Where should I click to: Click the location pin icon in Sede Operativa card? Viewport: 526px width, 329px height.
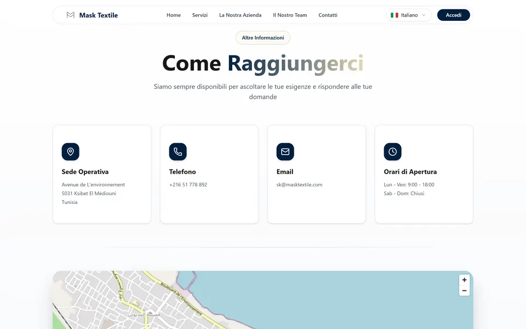pyautogui.click(x=71, y=152)
